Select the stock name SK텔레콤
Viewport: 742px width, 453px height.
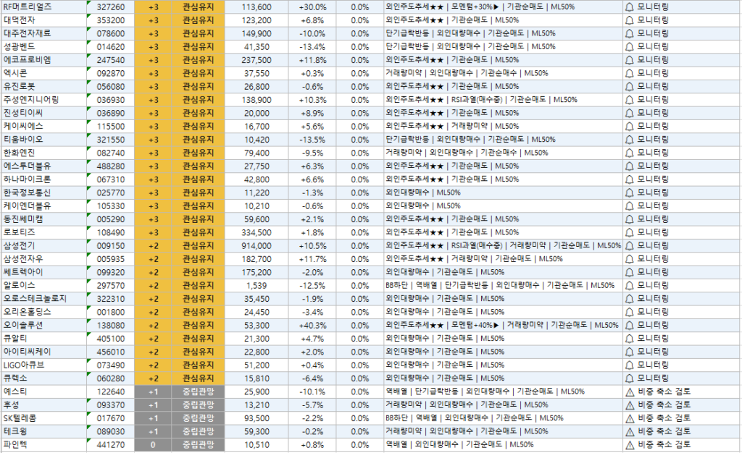(20, 418)
